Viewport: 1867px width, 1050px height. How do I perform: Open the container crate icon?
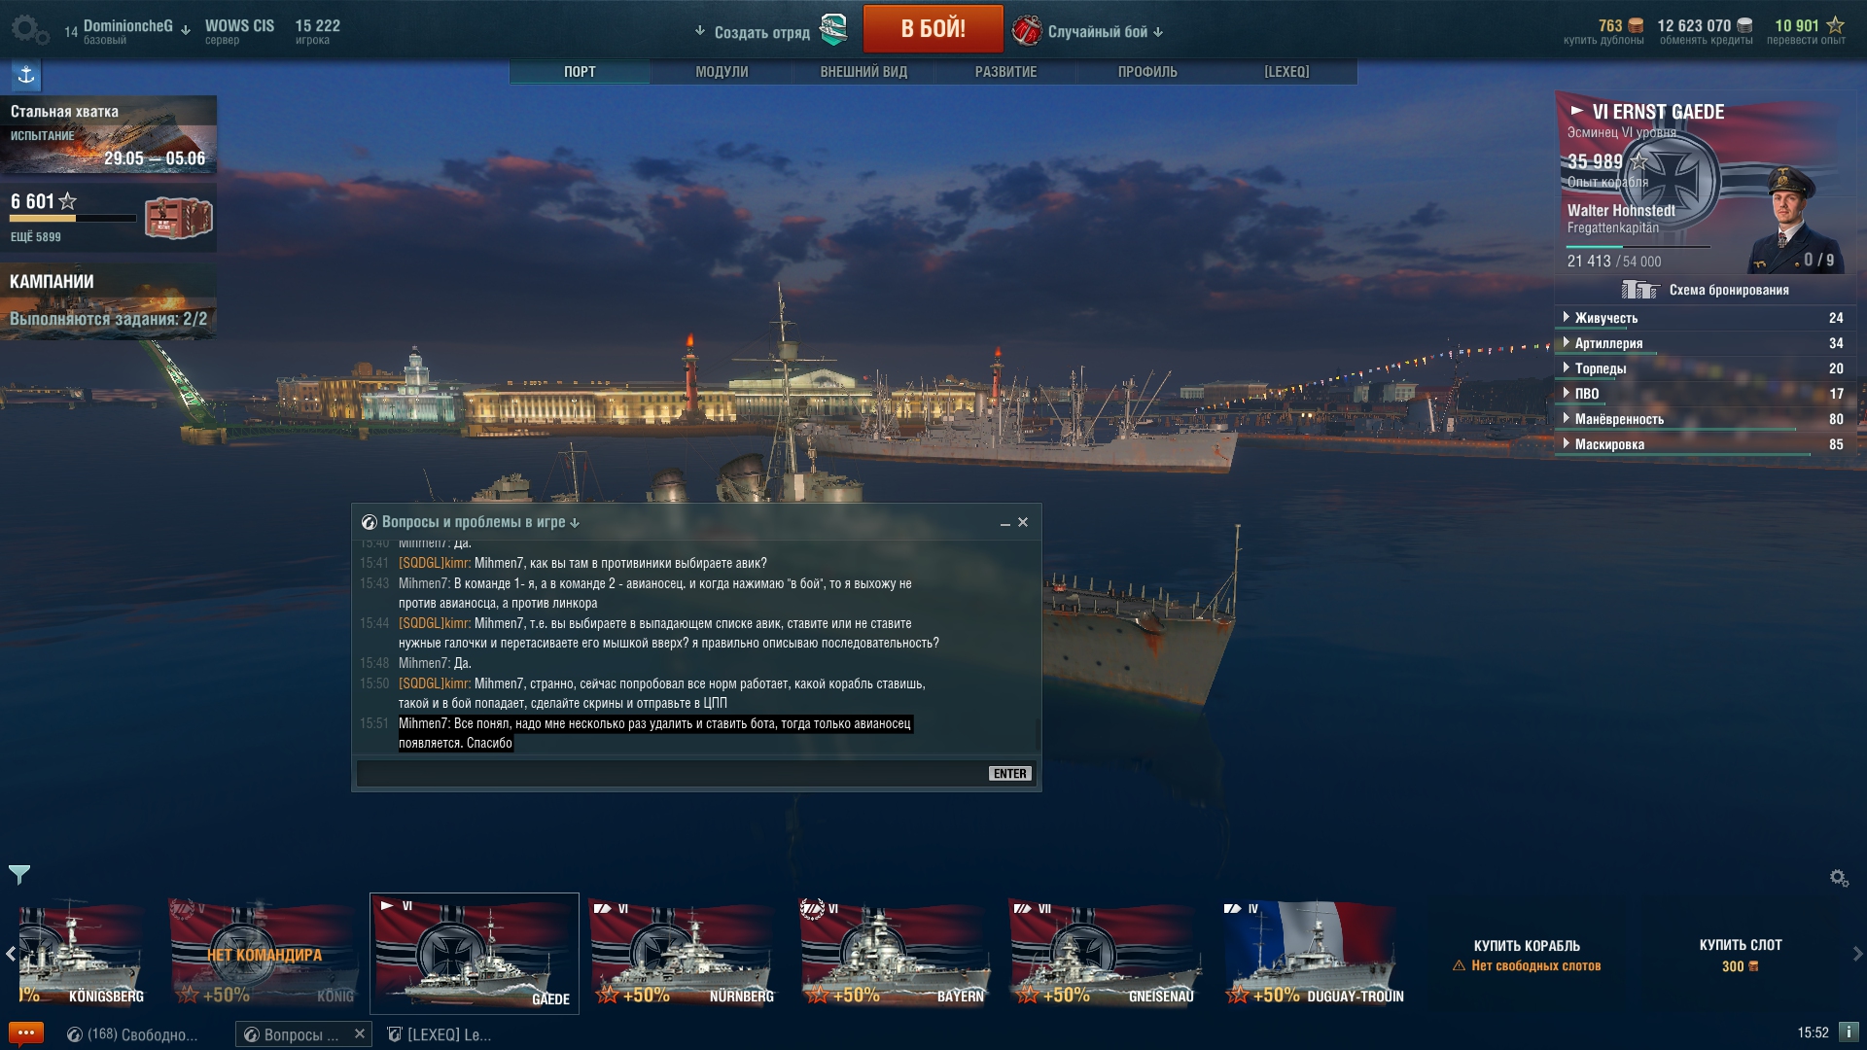tap(179, 218)
